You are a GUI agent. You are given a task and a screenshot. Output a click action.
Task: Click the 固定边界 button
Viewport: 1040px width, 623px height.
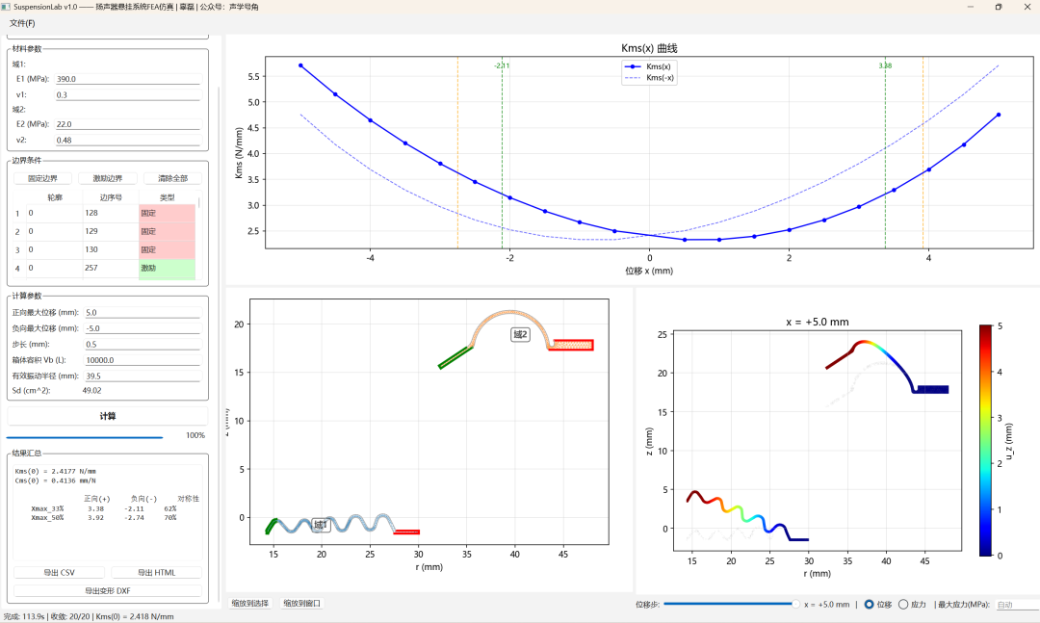[42, 178]
